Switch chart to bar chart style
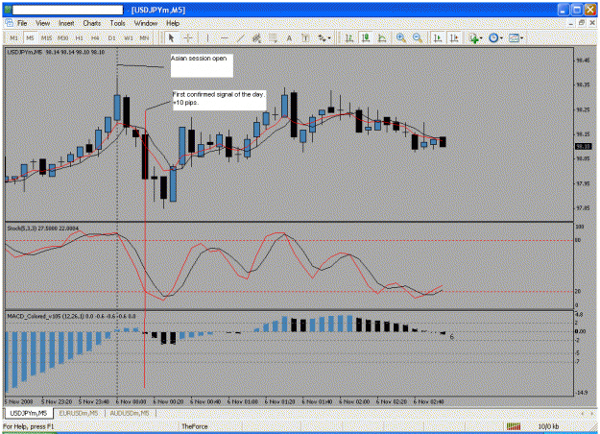The height and width of the screenshot is (434, 600). [349, 37]
